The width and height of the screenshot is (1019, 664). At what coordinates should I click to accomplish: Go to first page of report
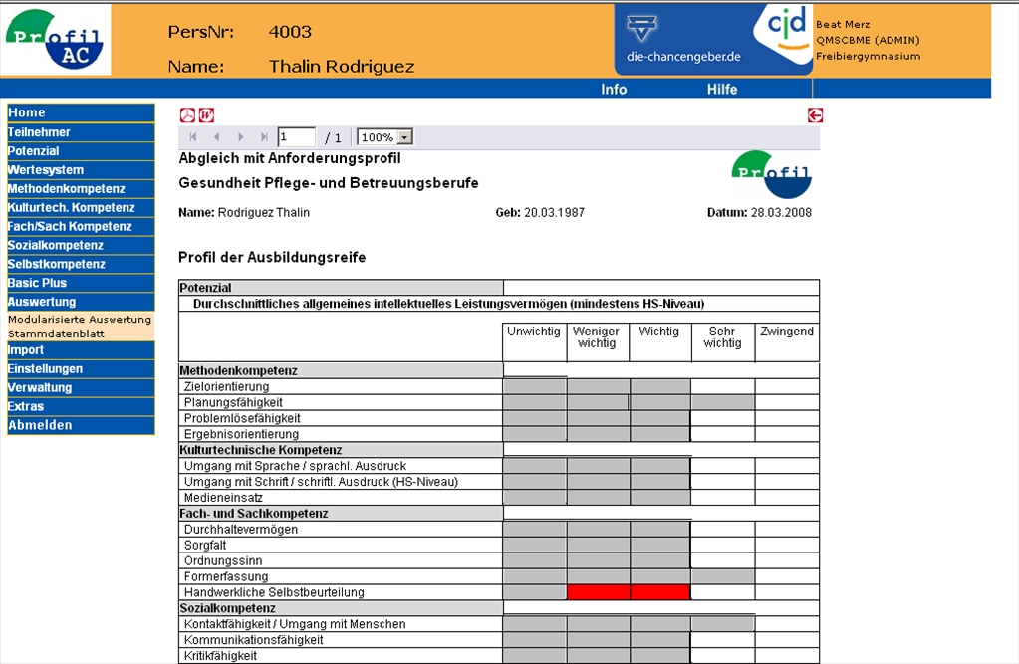[x=193, y=137]
